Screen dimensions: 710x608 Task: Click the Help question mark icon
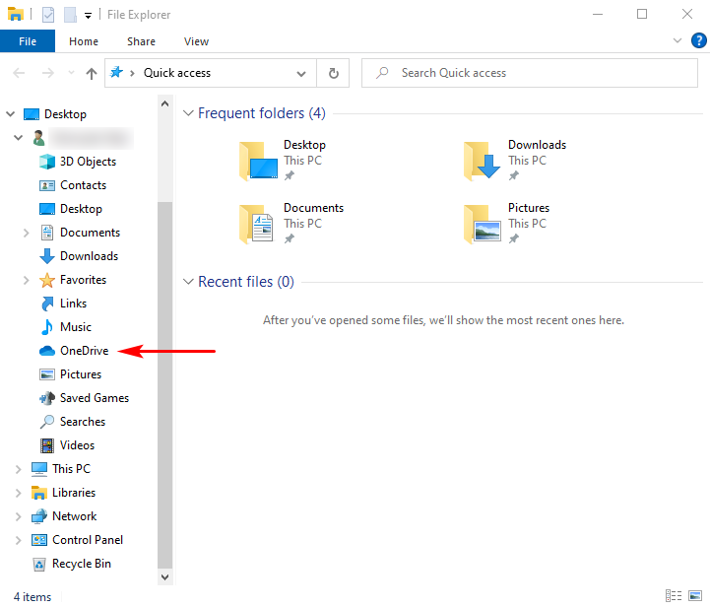pos(699,40)
